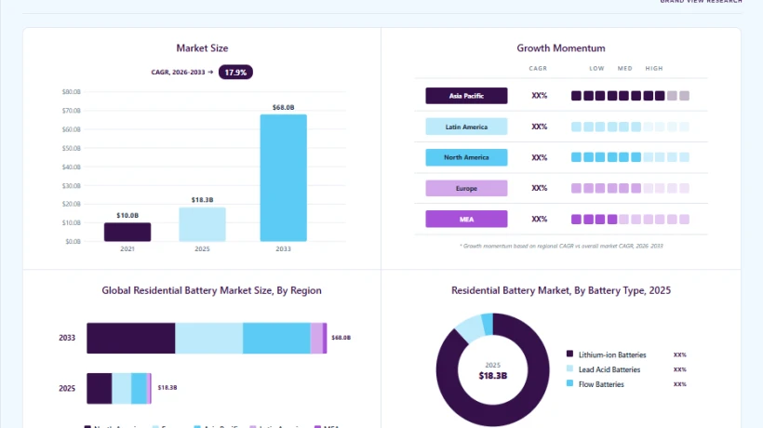Click the growth momentum footnote text
Image resolution: width=763 pixels, height=428 pixels.
[561, 246]
